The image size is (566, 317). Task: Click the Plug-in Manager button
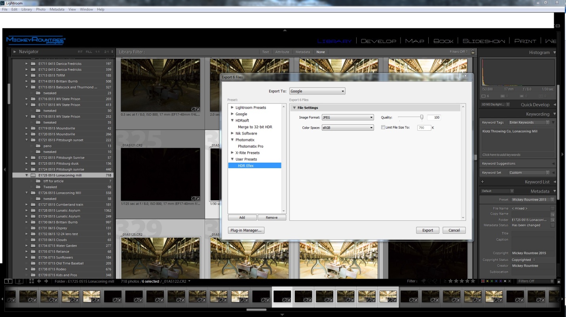pyautogui.click(x=246, y=230)
